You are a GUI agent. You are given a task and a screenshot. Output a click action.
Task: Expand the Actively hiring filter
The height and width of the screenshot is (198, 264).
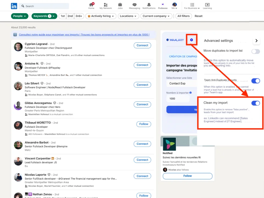coord(101,16)
